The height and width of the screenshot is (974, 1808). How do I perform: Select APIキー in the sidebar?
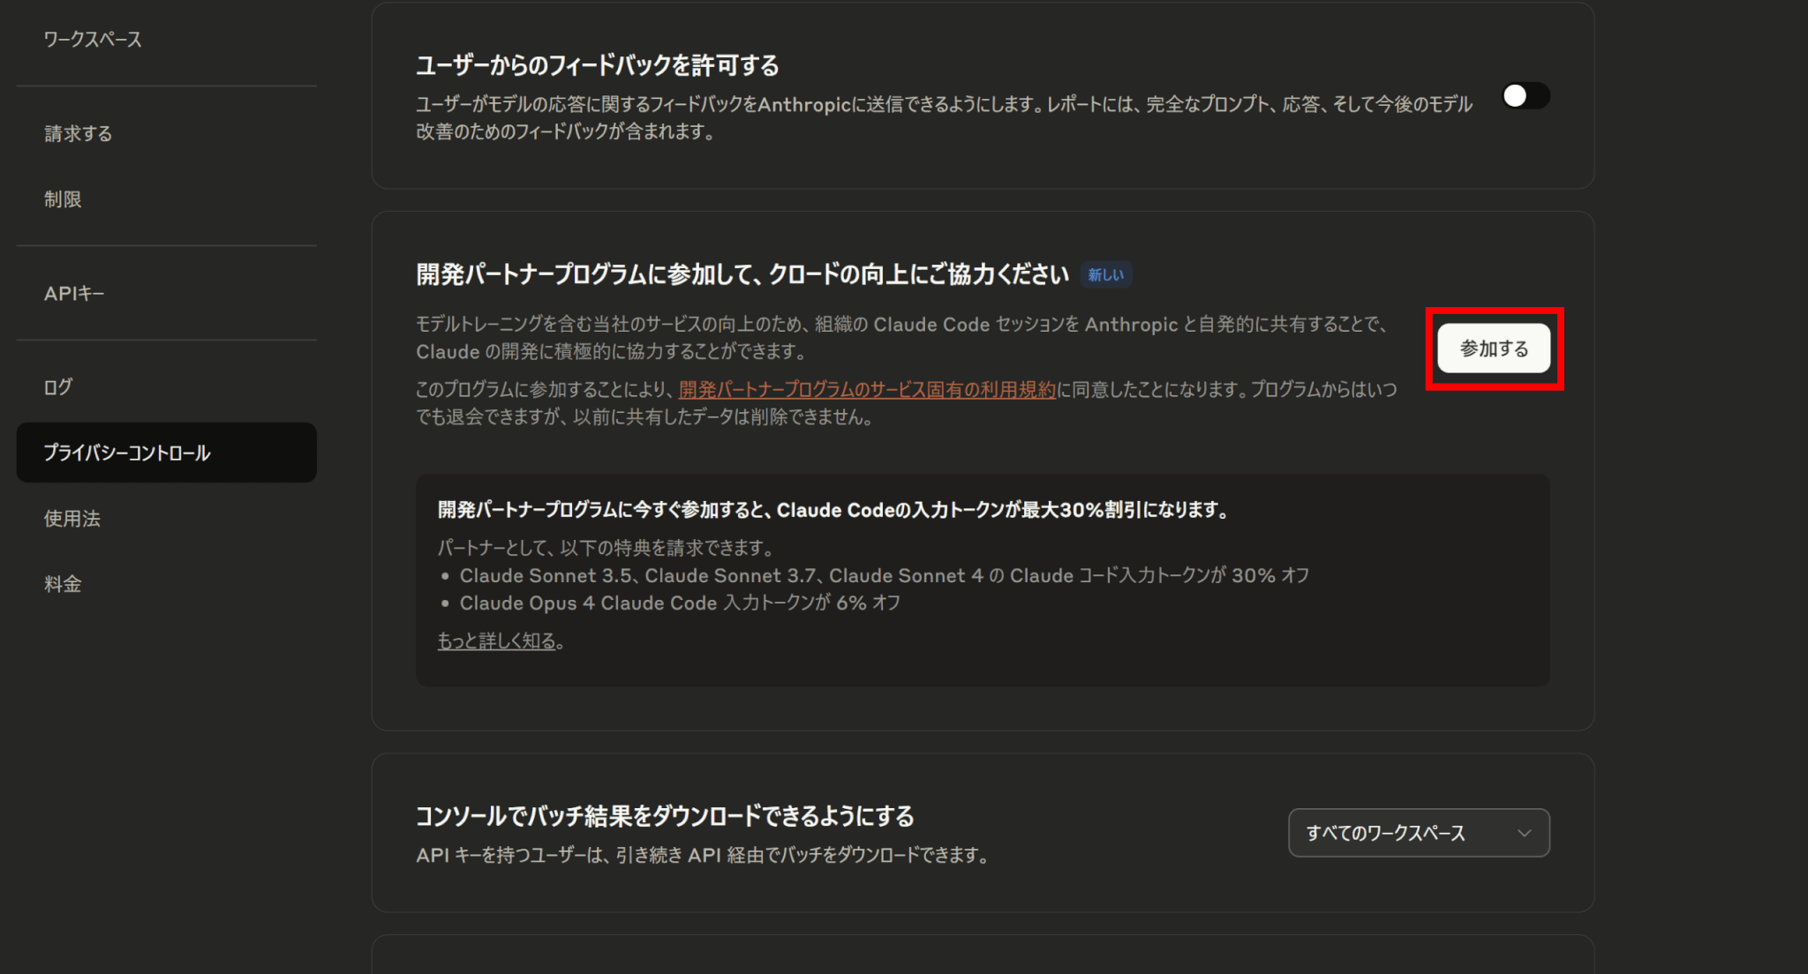coord(74,293)
